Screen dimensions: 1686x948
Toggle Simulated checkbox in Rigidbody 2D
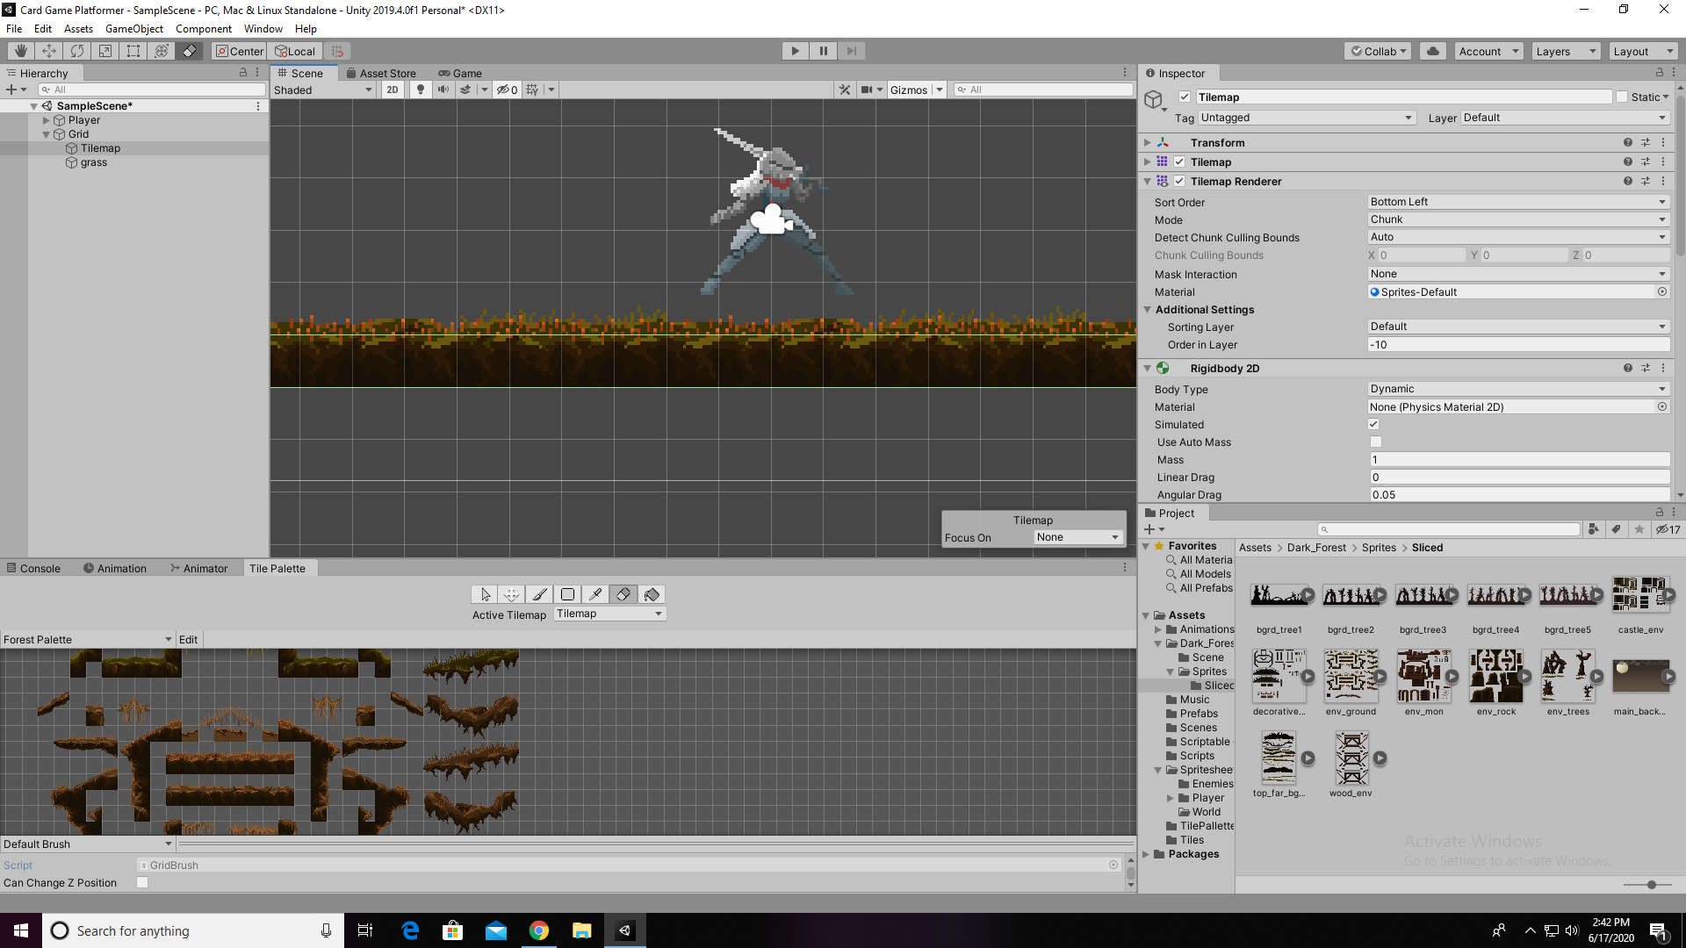pos(1374,425)
